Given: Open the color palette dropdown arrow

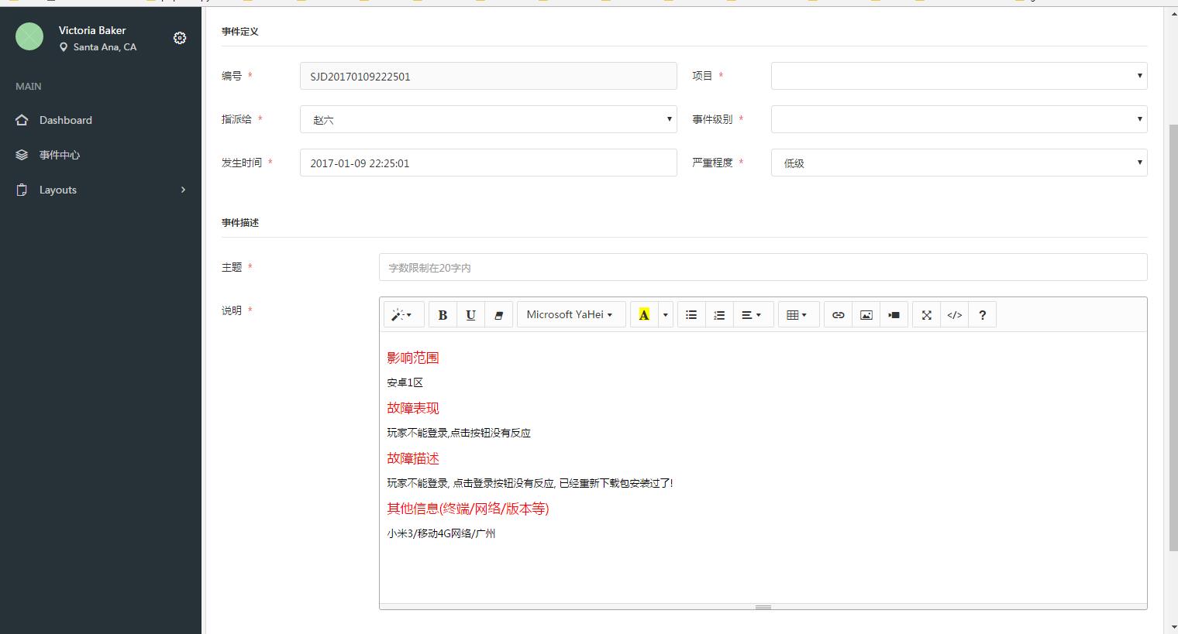Looking at the screenshot, I should pos(665,314).
